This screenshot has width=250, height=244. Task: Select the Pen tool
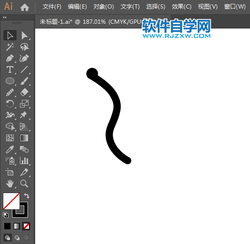coord(10,58)
